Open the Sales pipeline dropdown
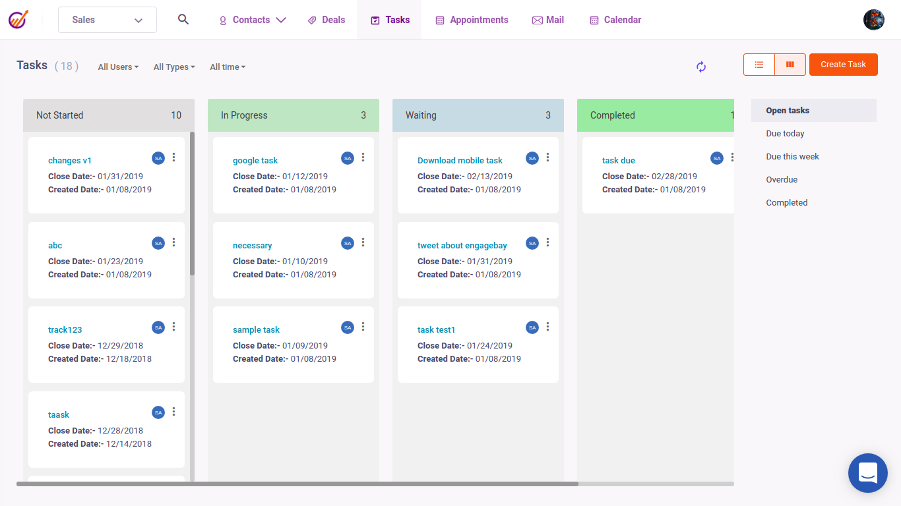 tap(107, 20)
